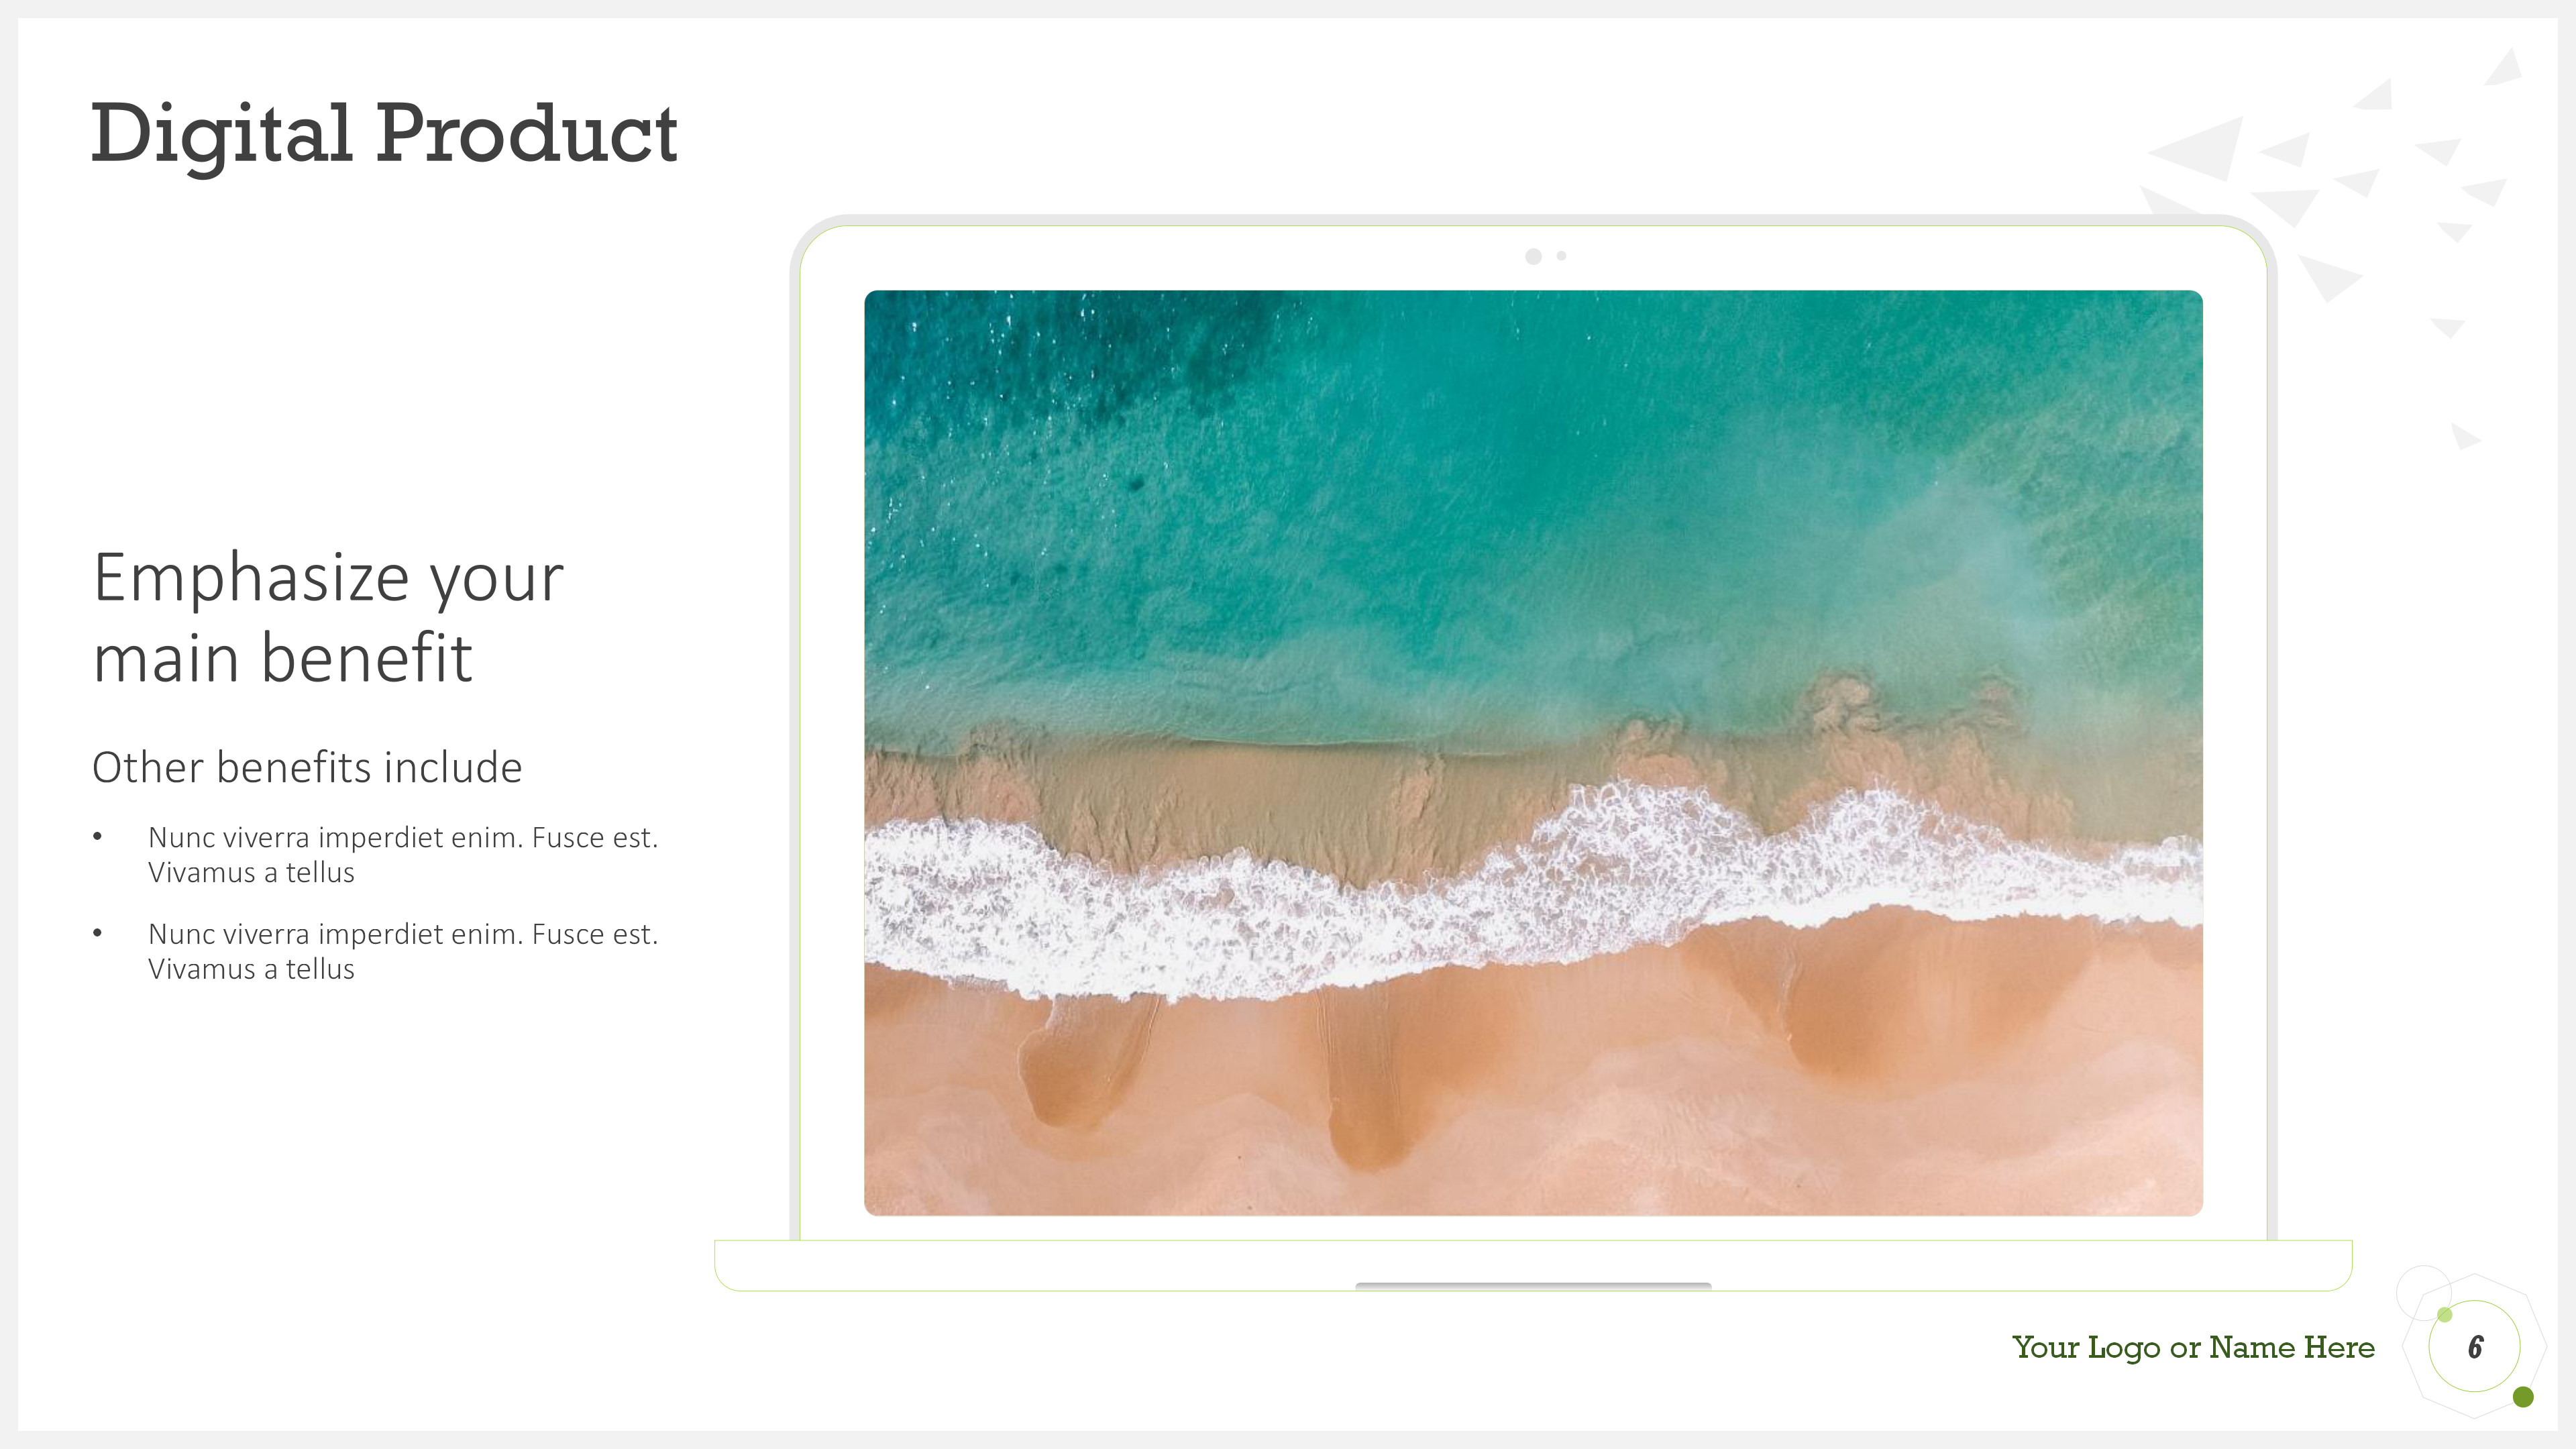Select the second bullet point marker
This screenshot has height=1449, width=2576.
(x=97, y=933)
